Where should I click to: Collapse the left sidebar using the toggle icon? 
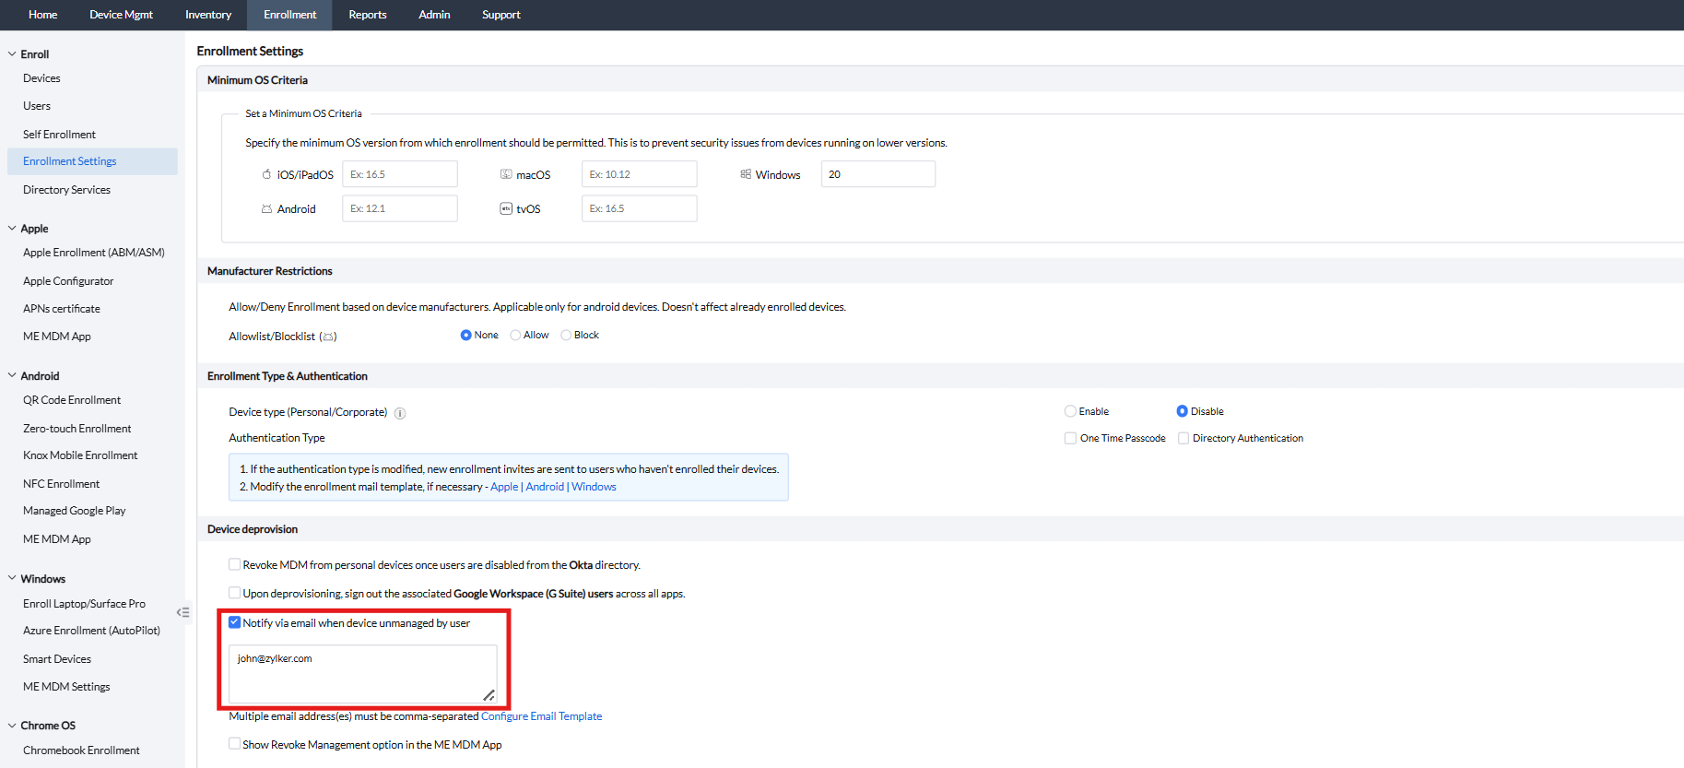click(183, 612)
